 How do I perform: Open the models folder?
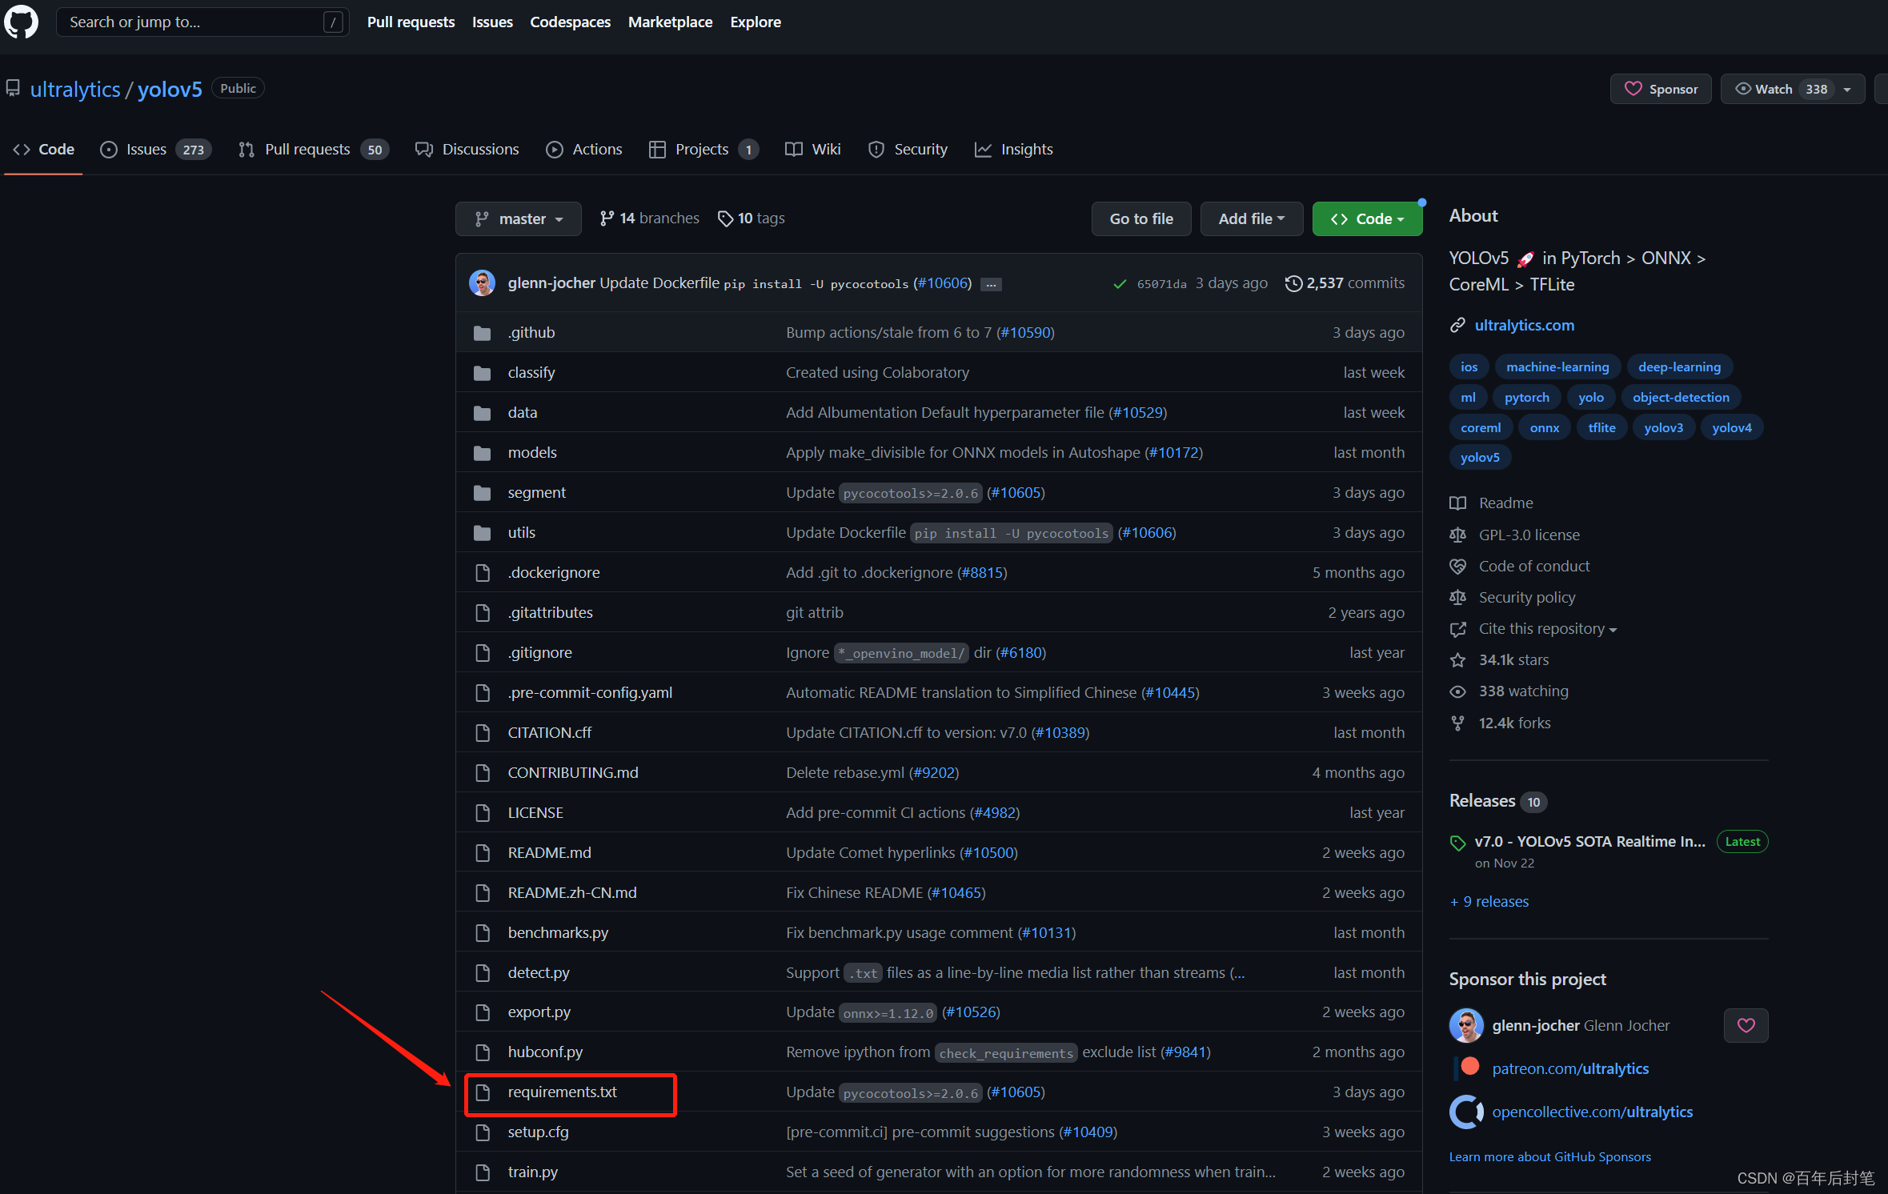532,453
